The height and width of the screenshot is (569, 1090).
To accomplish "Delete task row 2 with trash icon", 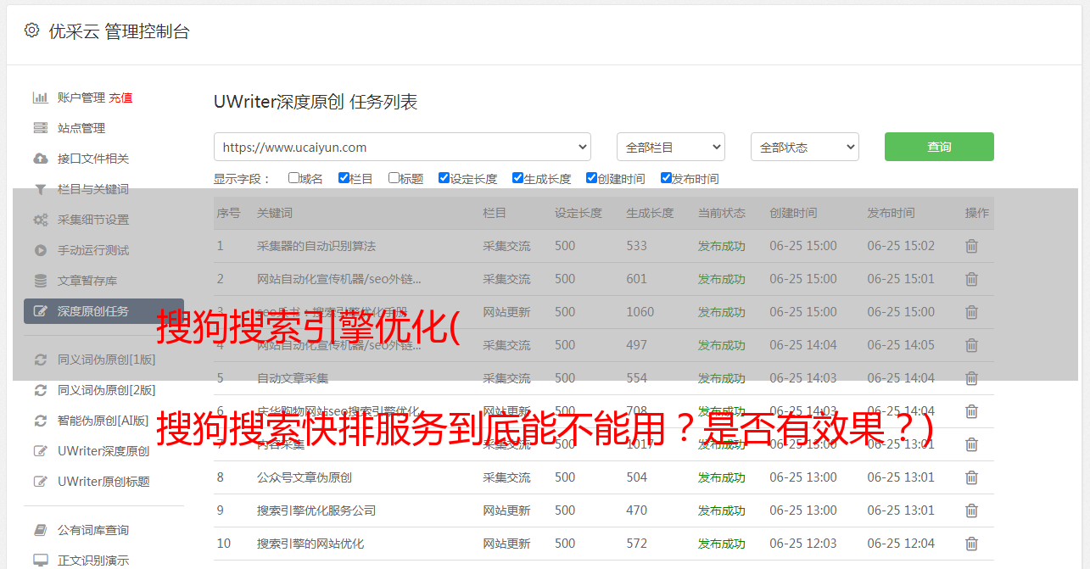I will pos(971,279).
